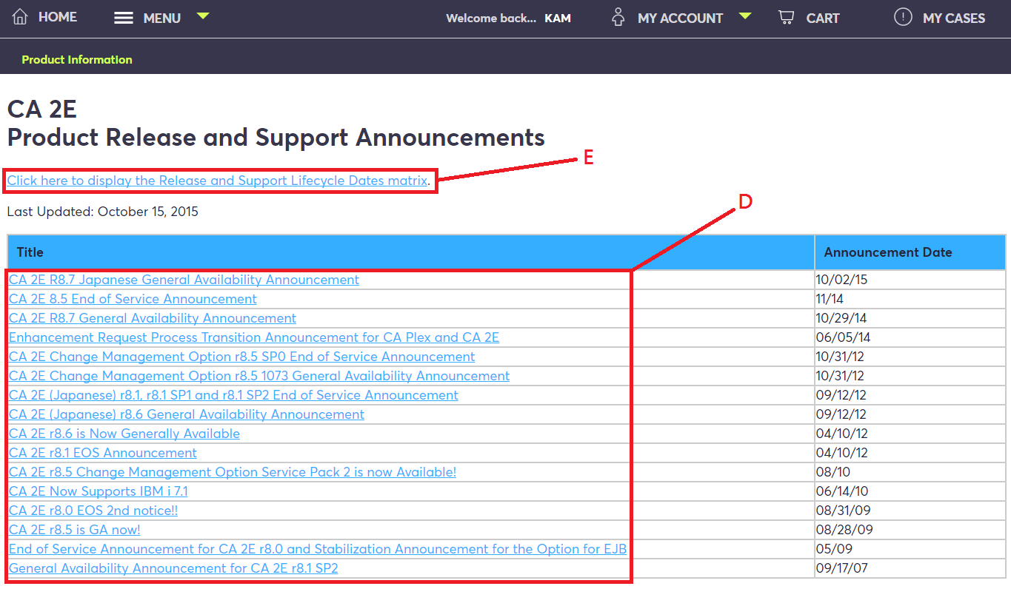Open CA 2E 8.5 End of Service Announcement
Viewport: 1011px width, 589px height.
click(x=133, y=299)
